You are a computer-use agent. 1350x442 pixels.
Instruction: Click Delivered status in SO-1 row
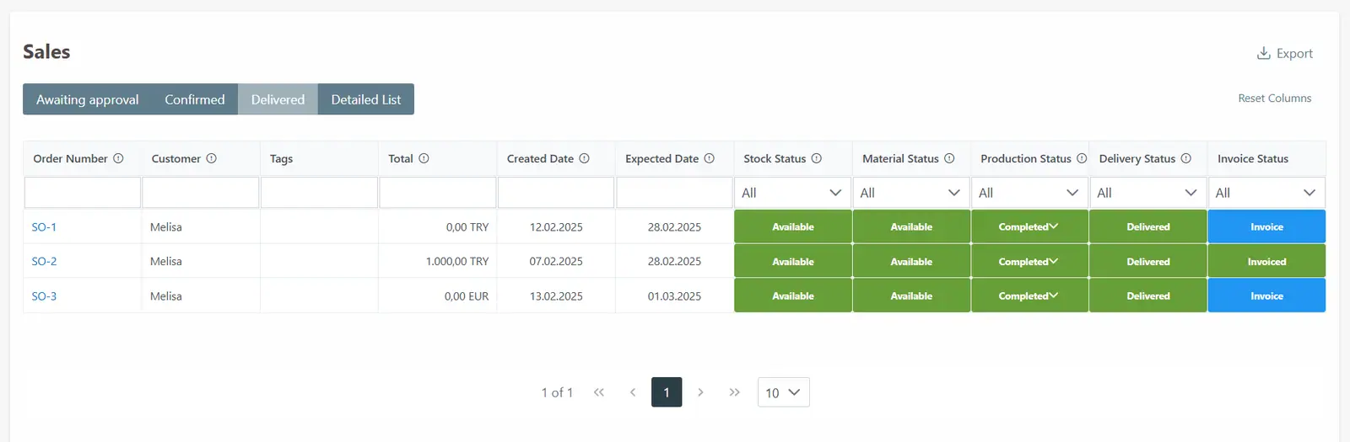tap(1148, 226)
